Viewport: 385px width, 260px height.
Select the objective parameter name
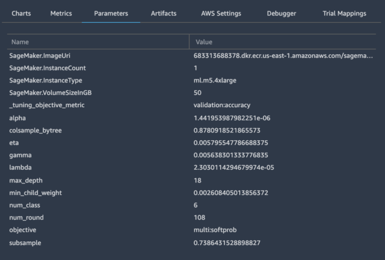[x=23, y=230]
